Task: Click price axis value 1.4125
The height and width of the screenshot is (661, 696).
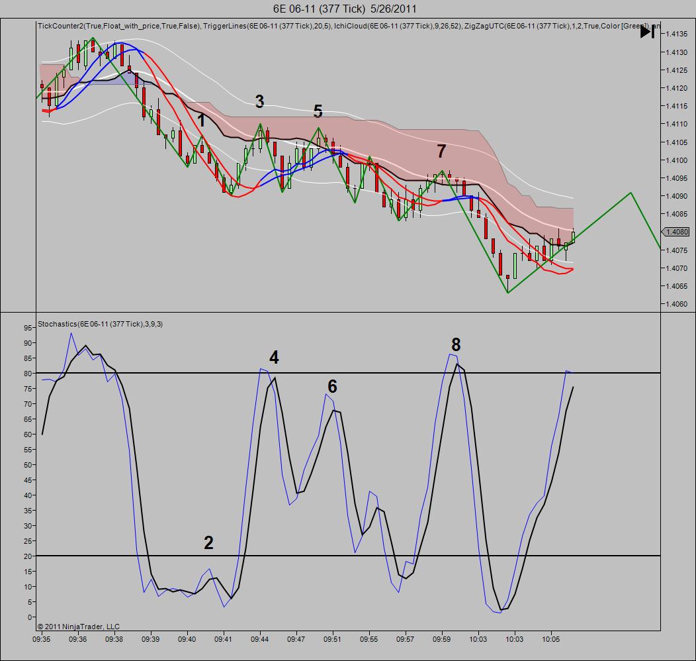Action: tap(677, 70)
